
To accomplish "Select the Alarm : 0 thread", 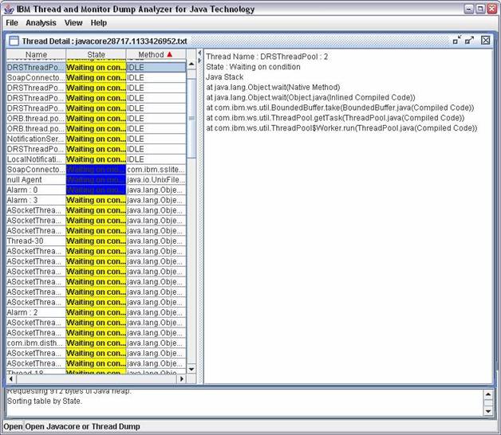I will pyautogui.click(x=96, y=190).
